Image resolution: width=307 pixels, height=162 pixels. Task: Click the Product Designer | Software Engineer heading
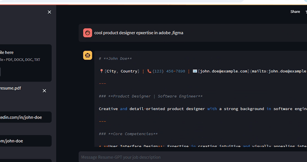[x=151, y=96]
